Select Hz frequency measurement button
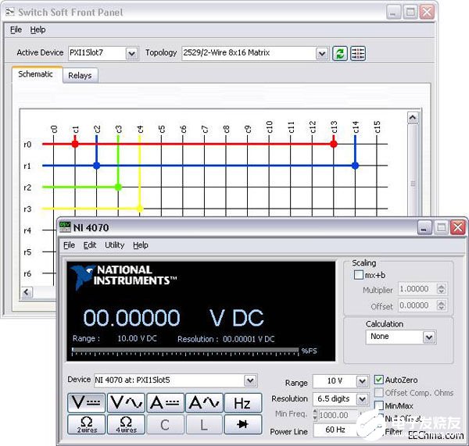Screen dimensions: 469x446 (x=243, y=403)
